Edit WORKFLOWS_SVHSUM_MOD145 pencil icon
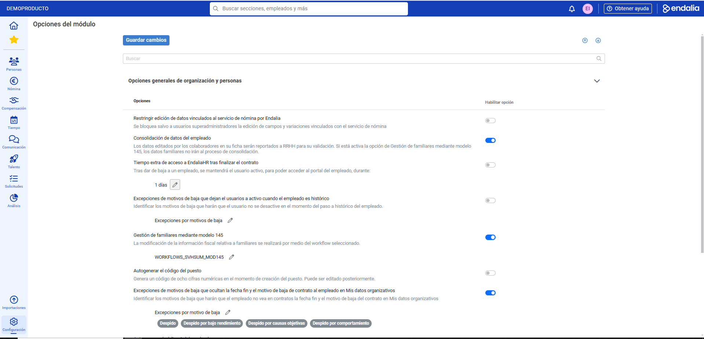Viewport: 704px width, 339px height. tap(231, 257)
